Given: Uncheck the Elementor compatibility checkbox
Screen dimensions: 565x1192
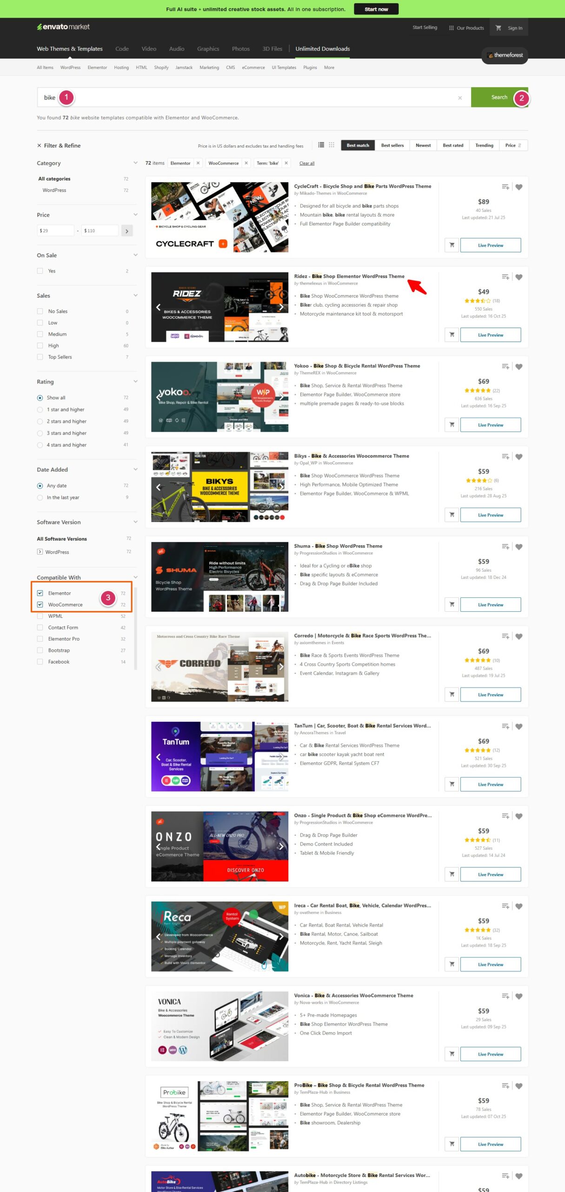Looking at the screenshot, I should 40,593.
